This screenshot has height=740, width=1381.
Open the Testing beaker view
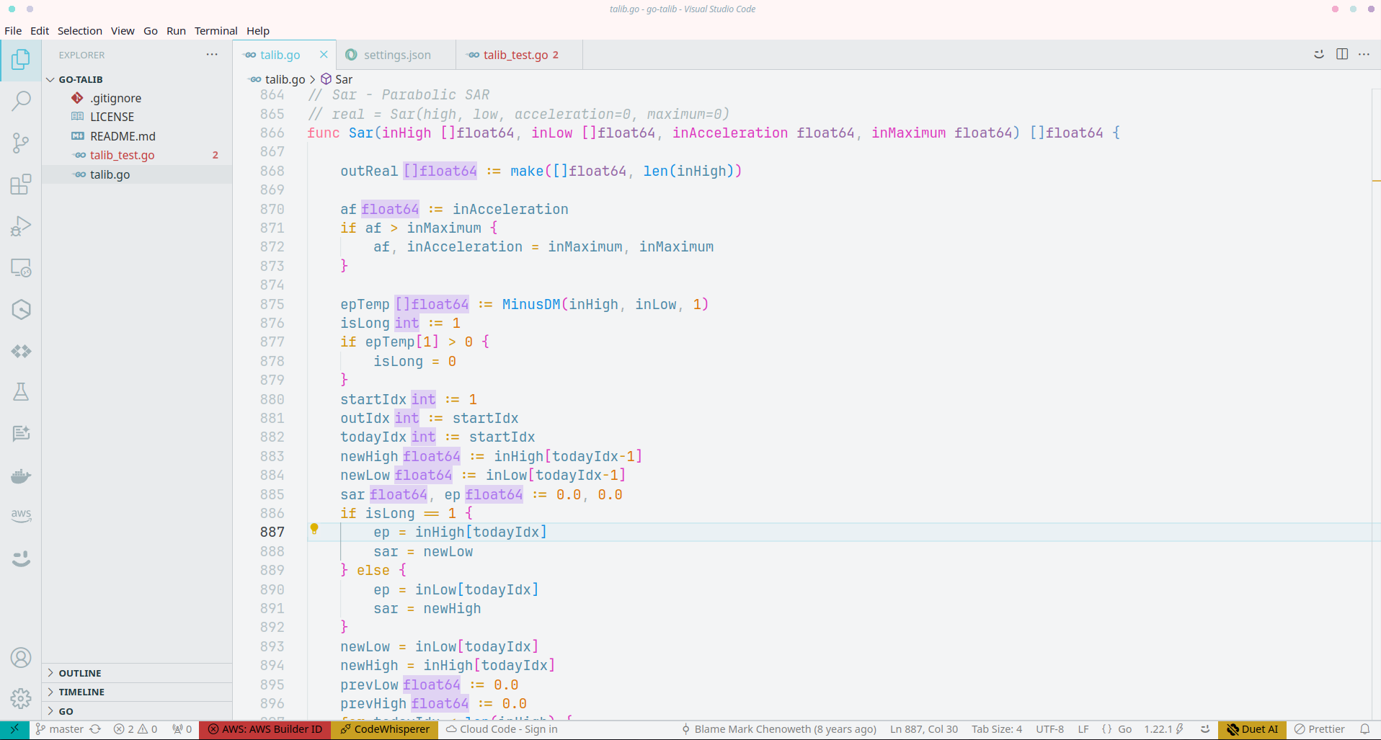21,392
